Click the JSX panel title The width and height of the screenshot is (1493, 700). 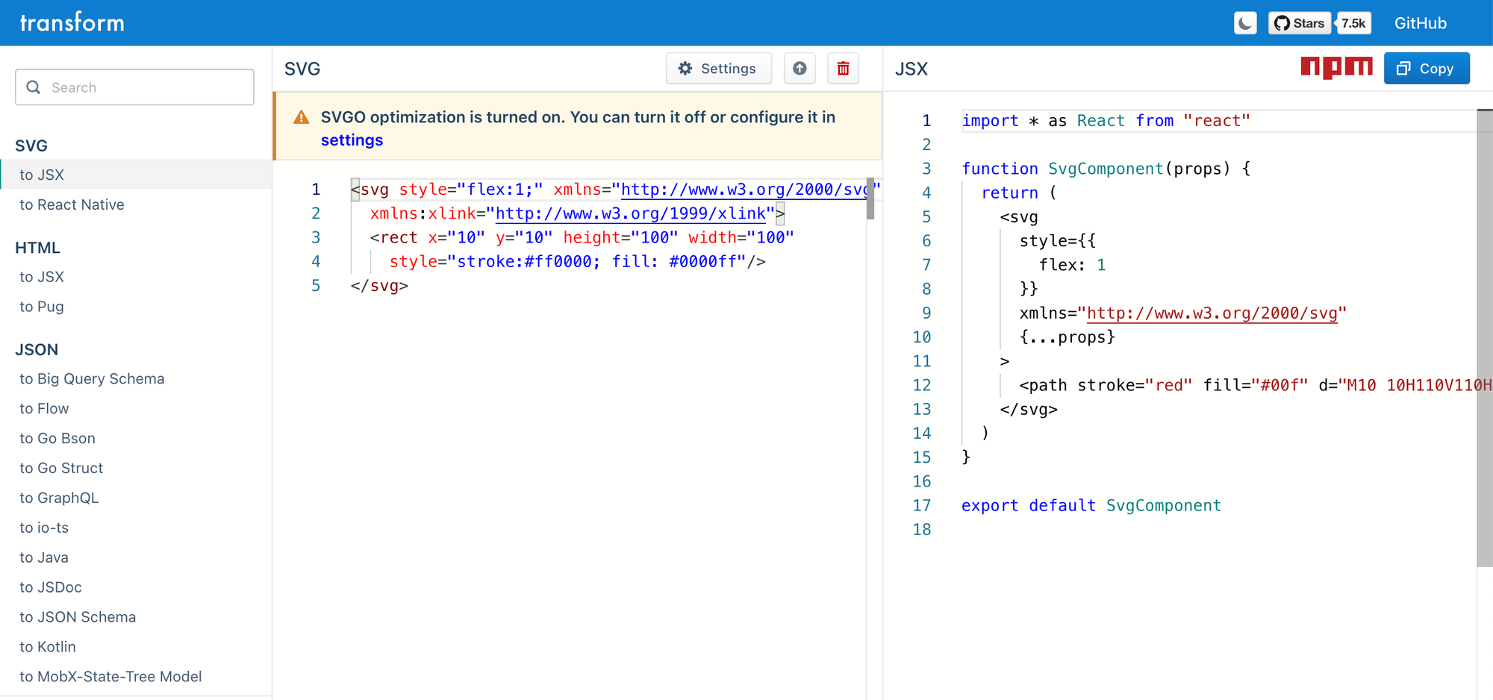tap(911, 69)
